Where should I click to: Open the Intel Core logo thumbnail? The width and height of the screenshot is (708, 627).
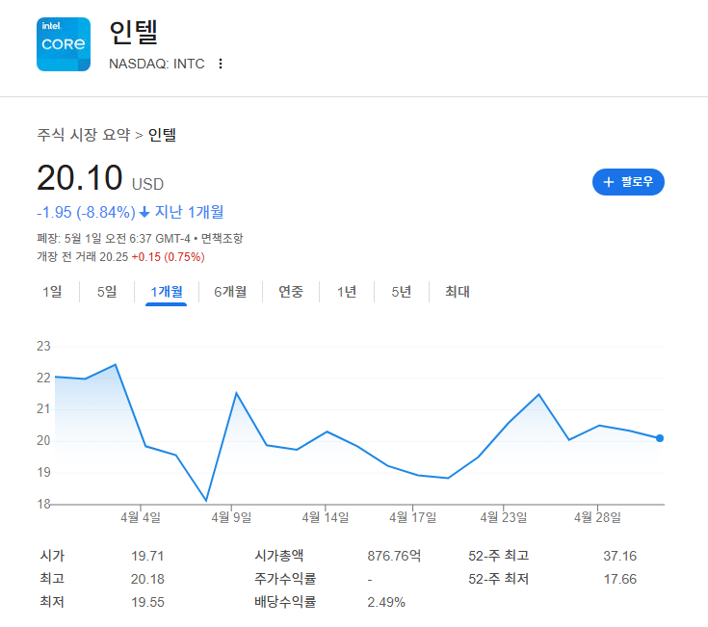pyautogui.click(x=64, y=44)
